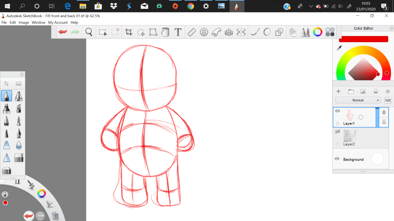Select the Flood Fill bucket tool
The height and width of the screenshot is (221, 394).
(x=165, y=32)
